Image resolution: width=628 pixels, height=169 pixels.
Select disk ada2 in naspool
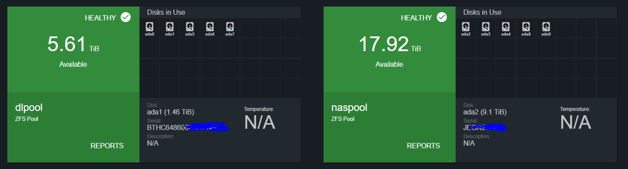466,29
